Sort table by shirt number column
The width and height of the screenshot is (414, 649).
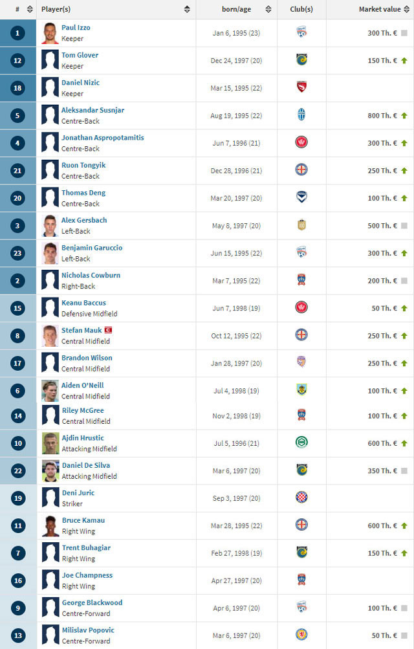[29, 9]
